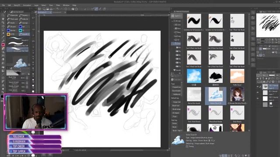Click the Save icon in command bar
Image resolution: width=280 pixels, height=157 pixels.
pyautogui.click(x=51, y=9)
